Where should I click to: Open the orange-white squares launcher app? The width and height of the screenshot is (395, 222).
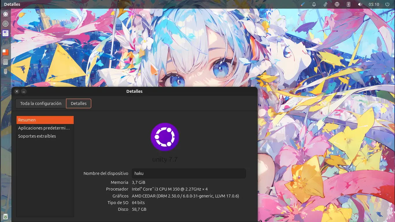click(5, 52)
